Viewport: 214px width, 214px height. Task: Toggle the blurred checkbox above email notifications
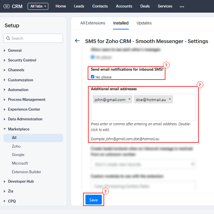[93, 57]
